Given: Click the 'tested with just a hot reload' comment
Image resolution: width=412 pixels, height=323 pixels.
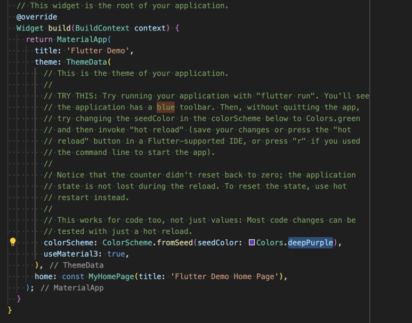Looking at the screenshot, I should click(118, 231).
